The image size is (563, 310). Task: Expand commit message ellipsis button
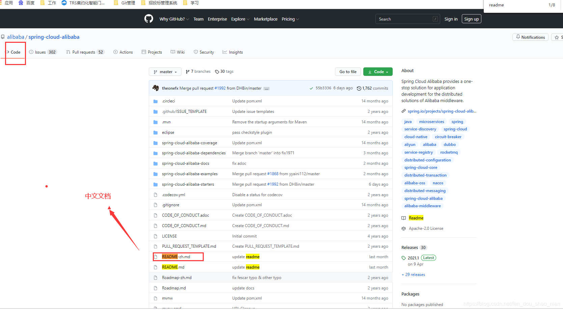tap(266, 89)
